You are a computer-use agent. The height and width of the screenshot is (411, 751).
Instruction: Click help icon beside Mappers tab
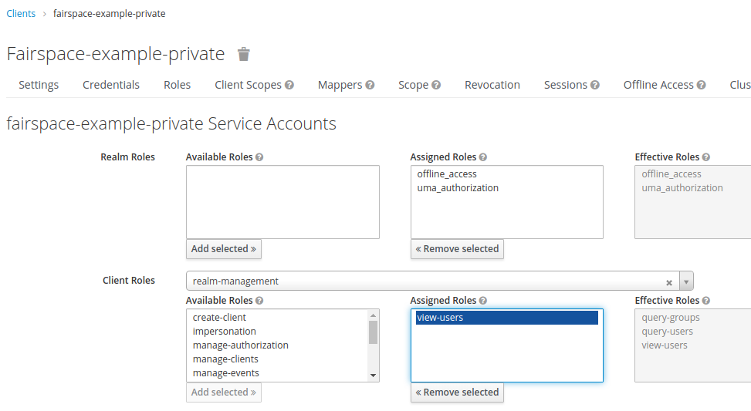pos(370,85)
